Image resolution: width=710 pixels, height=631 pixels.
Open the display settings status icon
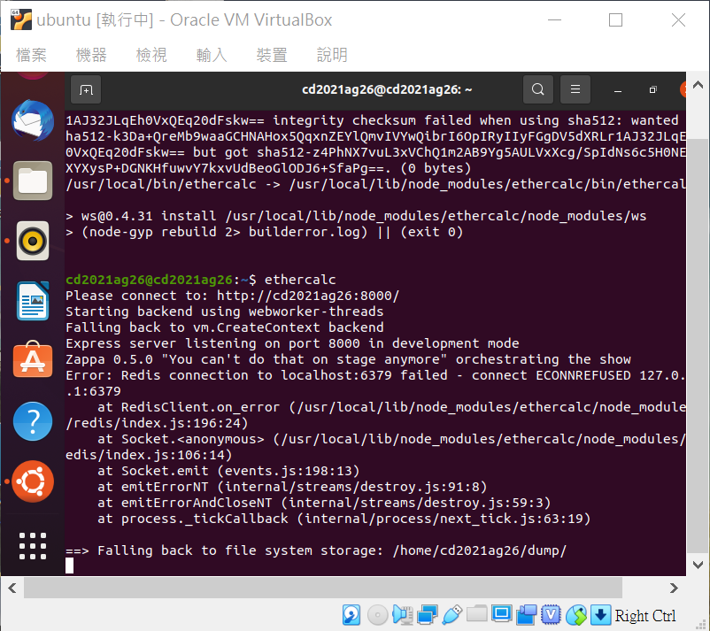pos(502,614)
